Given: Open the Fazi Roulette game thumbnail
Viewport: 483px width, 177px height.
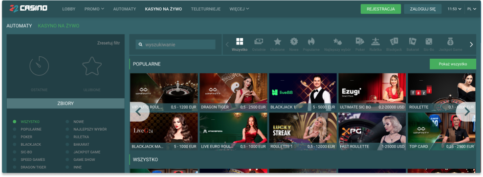Looking at the screenshot, I should [442, 92].
